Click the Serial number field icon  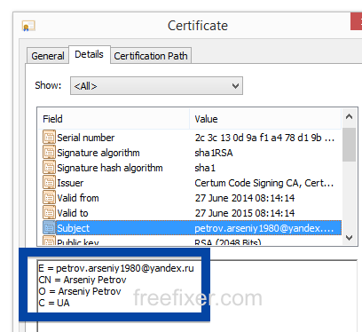(x=49, y=138)
